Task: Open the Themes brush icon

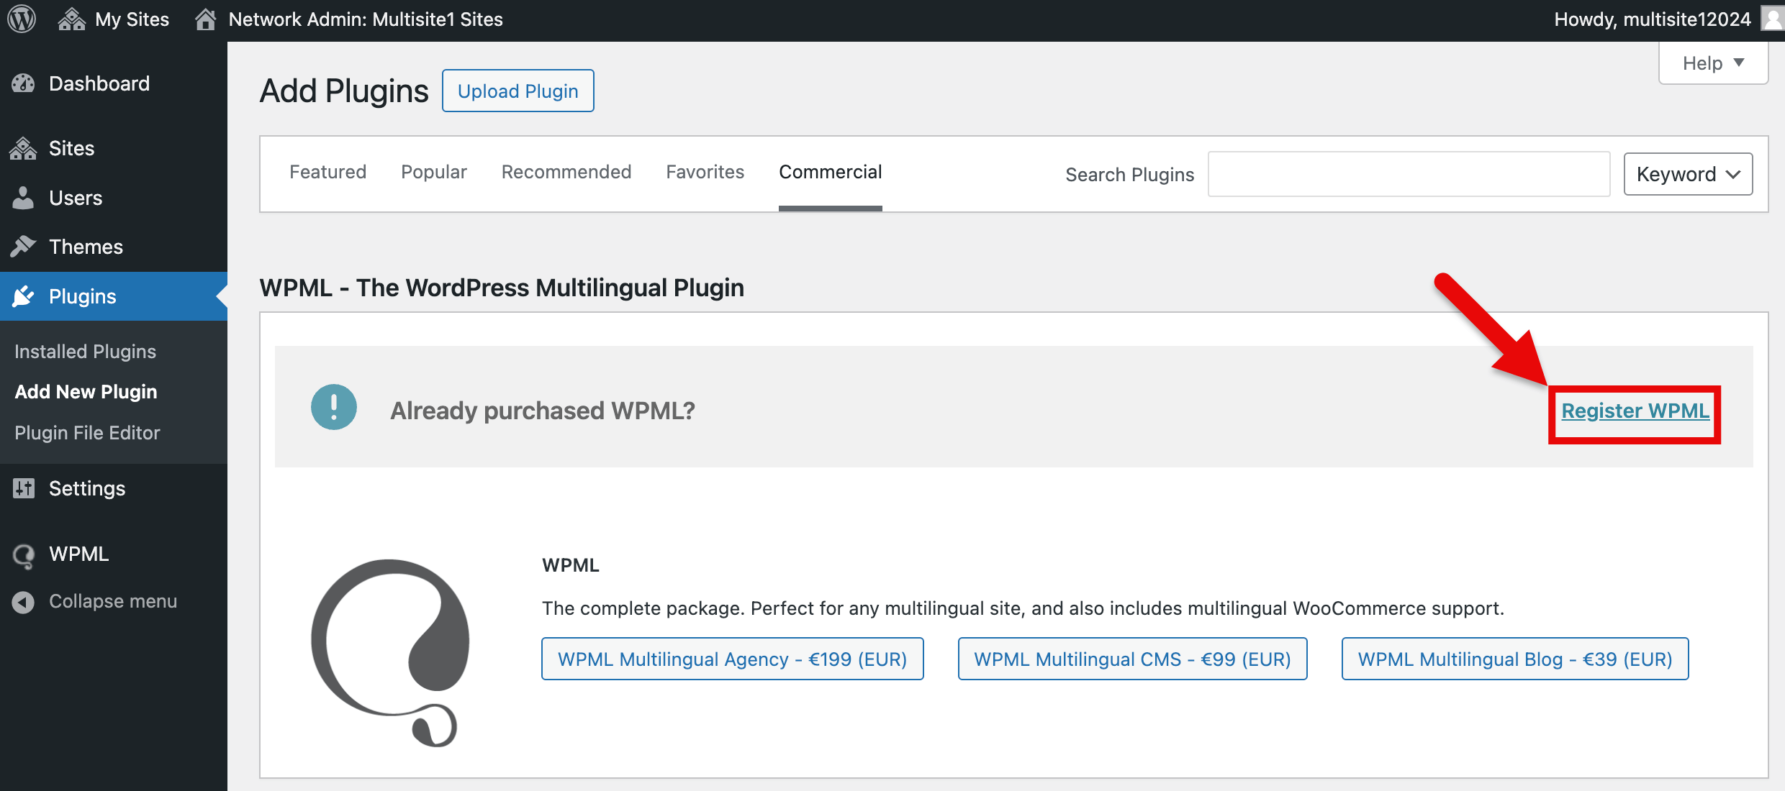Action: (x=23, y=247)
